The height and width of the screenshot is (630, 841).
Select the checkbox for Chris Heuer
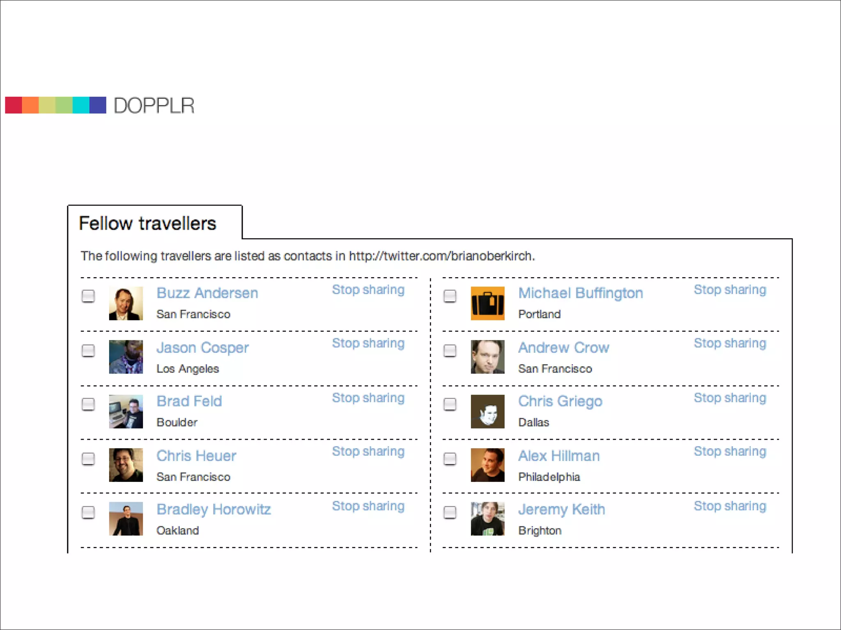tap(88, 458)
